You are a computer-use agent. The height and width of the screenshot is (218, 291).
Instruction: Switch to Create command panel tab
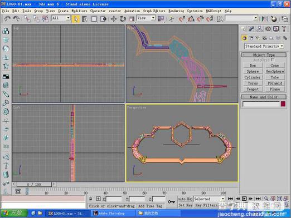(243, 29)
